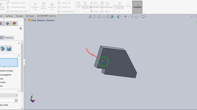Open the View Orientation dropdown arrow

click(115, 16)
